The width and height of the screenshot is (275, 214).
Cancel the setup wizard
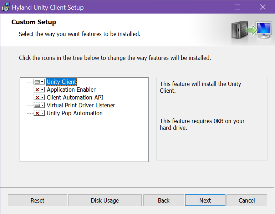[x=247, y=200]
